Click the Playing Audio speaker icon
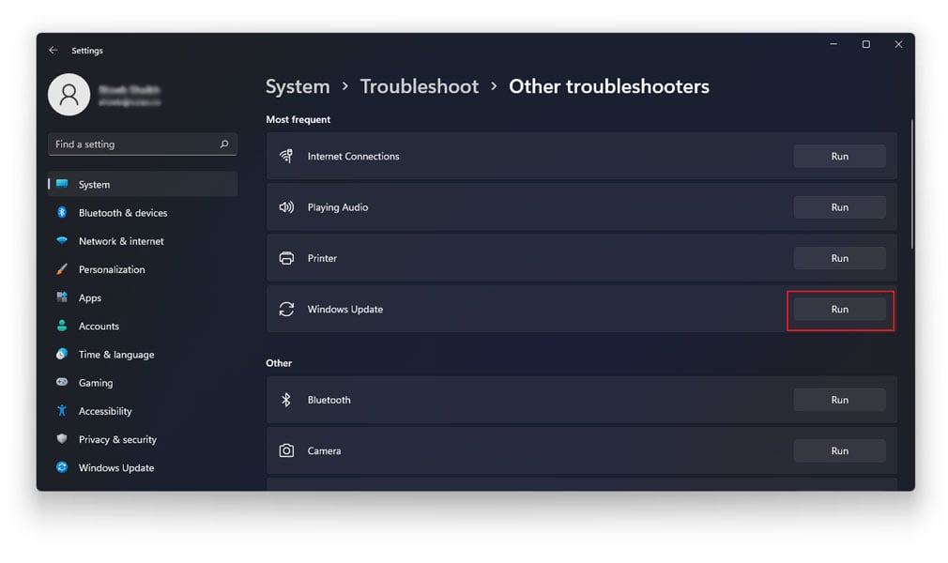The height and width of the screenshot is (563, 948). click(286, 206)
